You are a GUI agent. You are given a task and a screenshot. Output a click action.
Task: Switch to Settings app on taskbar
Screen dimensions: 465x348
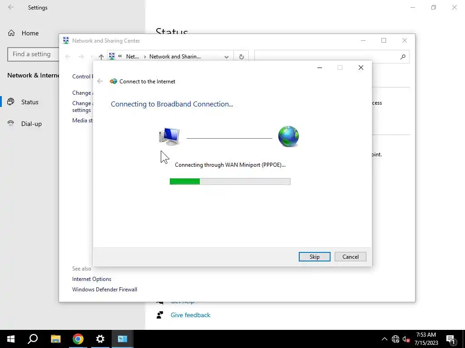100,339
